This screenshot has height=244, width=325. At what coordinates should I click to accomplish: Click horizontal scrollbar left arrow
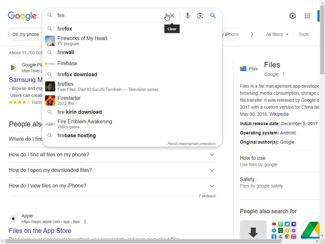tap(2, 241)
